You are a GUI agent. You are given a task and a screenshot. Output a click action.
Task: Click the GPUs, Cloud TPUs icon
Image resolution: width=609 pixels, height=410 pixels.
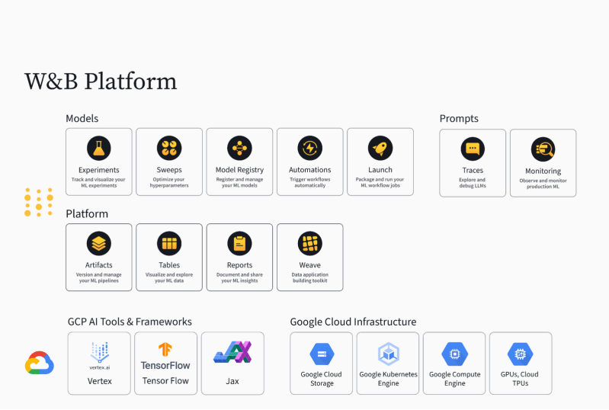(521, 354)
